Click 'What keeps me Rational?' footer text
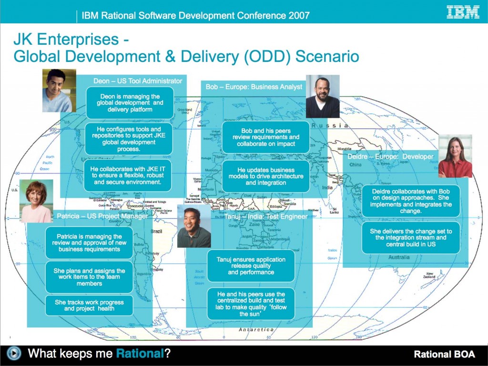Image resolution: width=488 pixels, height=366 pixels. (x=99, y=354)
